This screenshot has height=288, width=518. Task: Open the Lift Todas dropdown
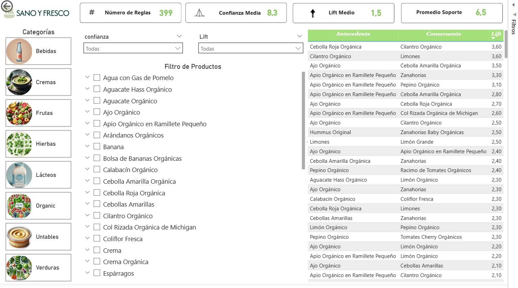pos(251,48)
